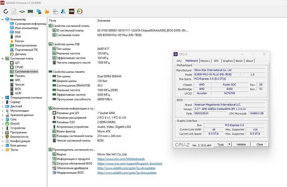This screenshot has height=187, width=287.
Task: Select the ID системной платы row
Action: [x=120, y=30]
